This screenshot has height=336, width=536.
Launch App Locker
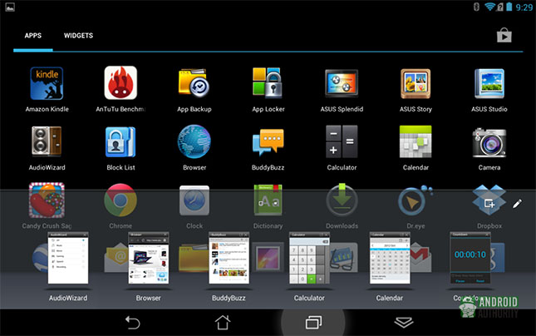(268, 82)
